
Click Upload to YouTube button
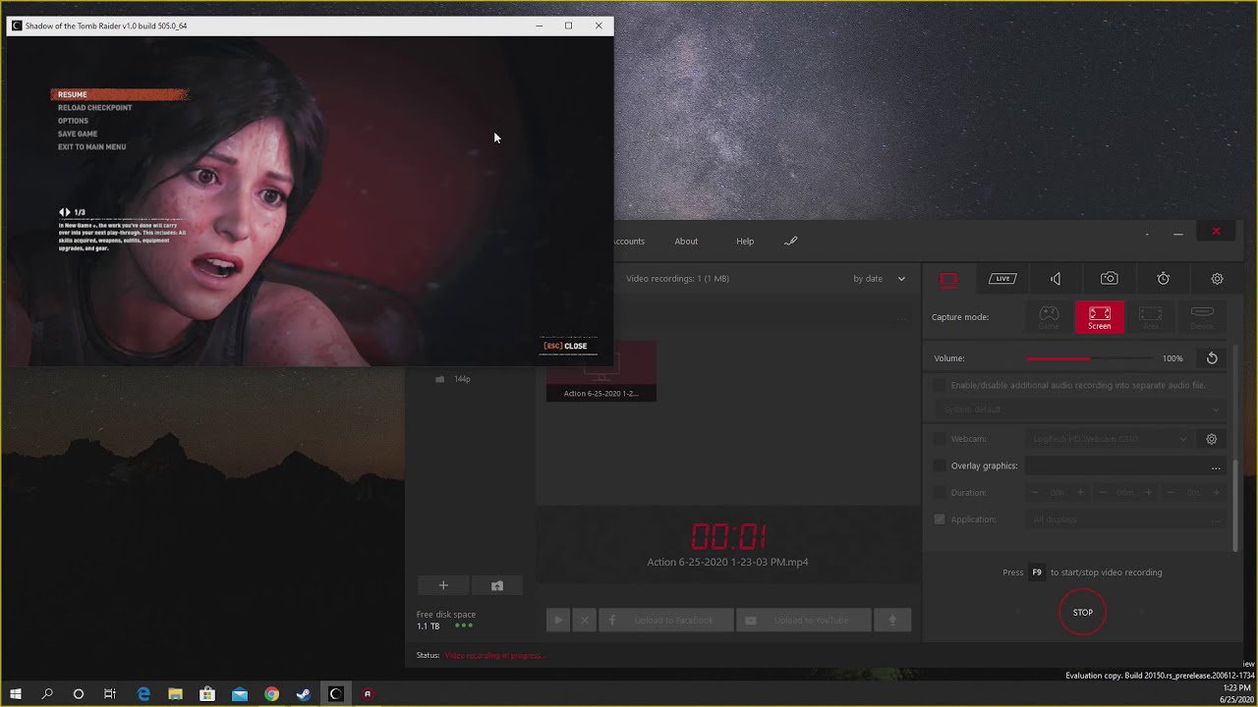coord(804,620)
